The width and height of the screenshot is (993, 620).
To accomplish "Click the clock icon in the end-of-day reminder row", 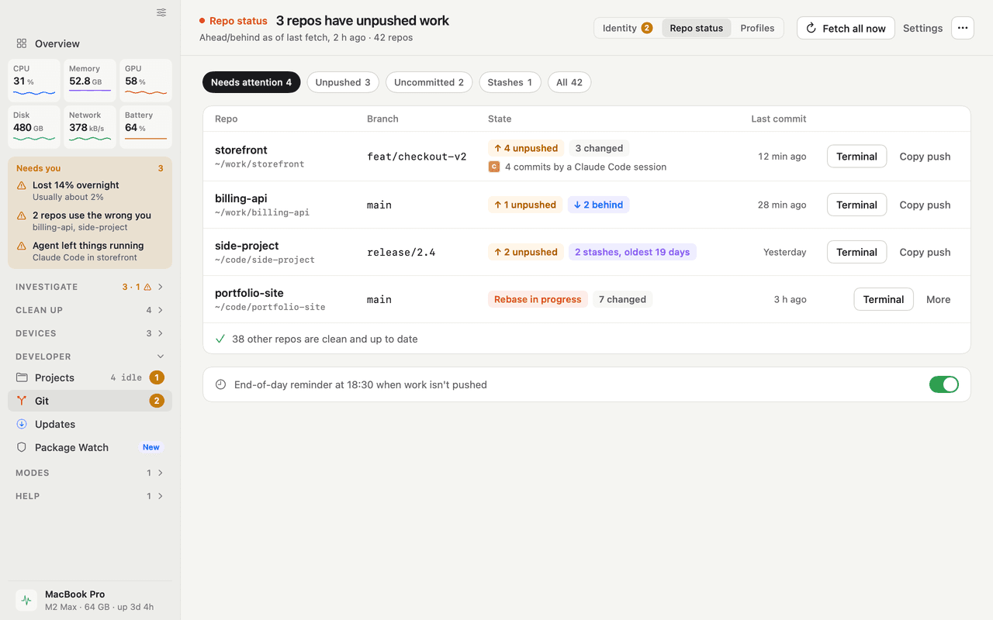I will click(x=220, y=384).
